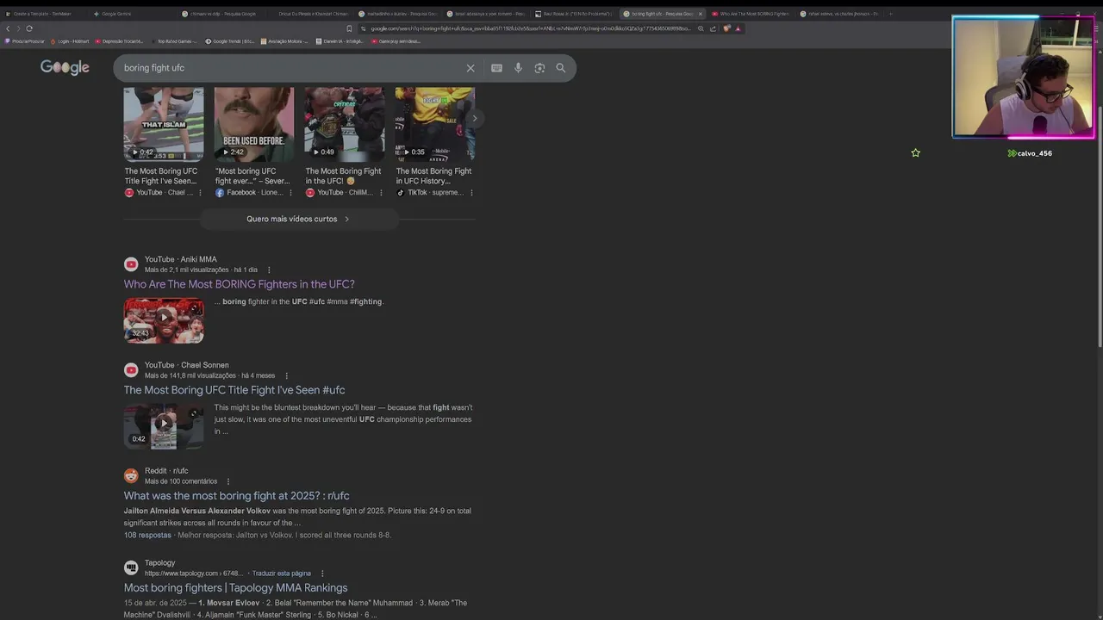Click Tapology favicon icon
1103x620 pixels.
[x=131, y=567]
